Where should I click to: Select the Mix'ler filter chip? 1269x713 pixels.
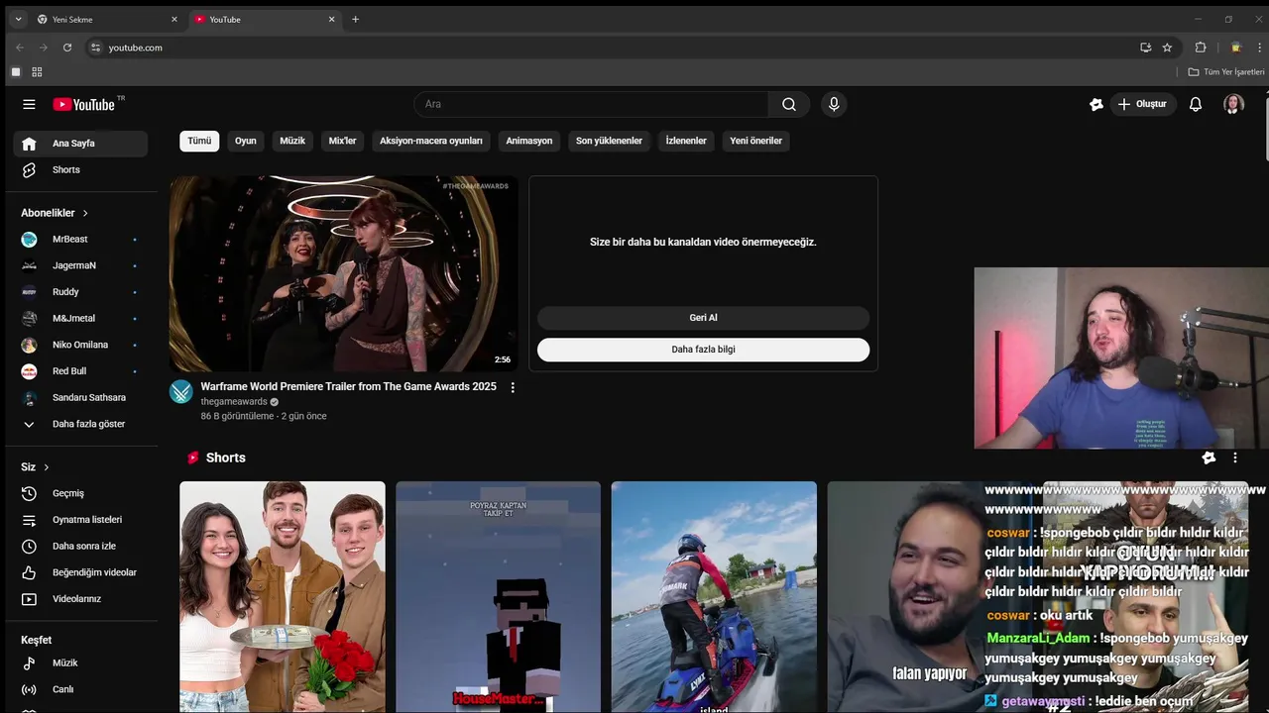click(x=342, y=141)
